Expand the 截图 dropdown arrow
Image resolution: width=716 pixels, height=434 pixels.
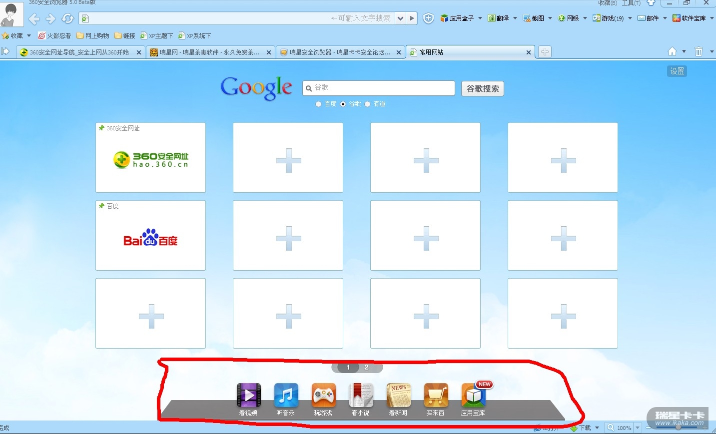click(x=550, y=18)
